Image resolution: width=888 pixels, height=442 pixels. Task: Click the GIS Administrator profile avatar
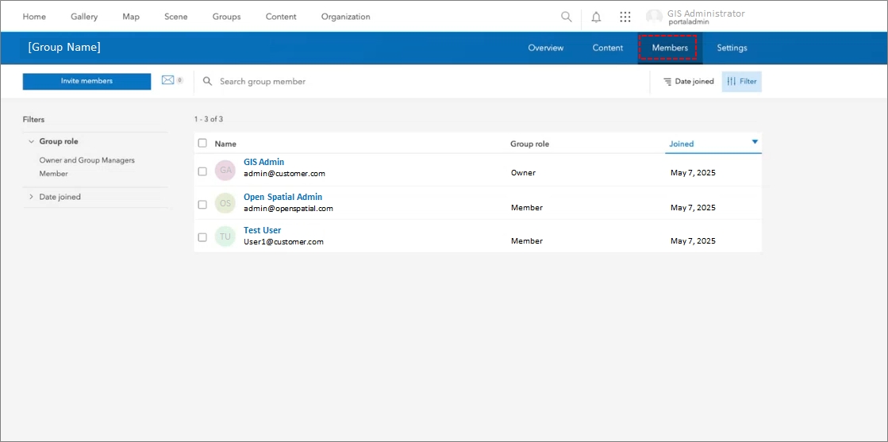[x=654, y=17]
